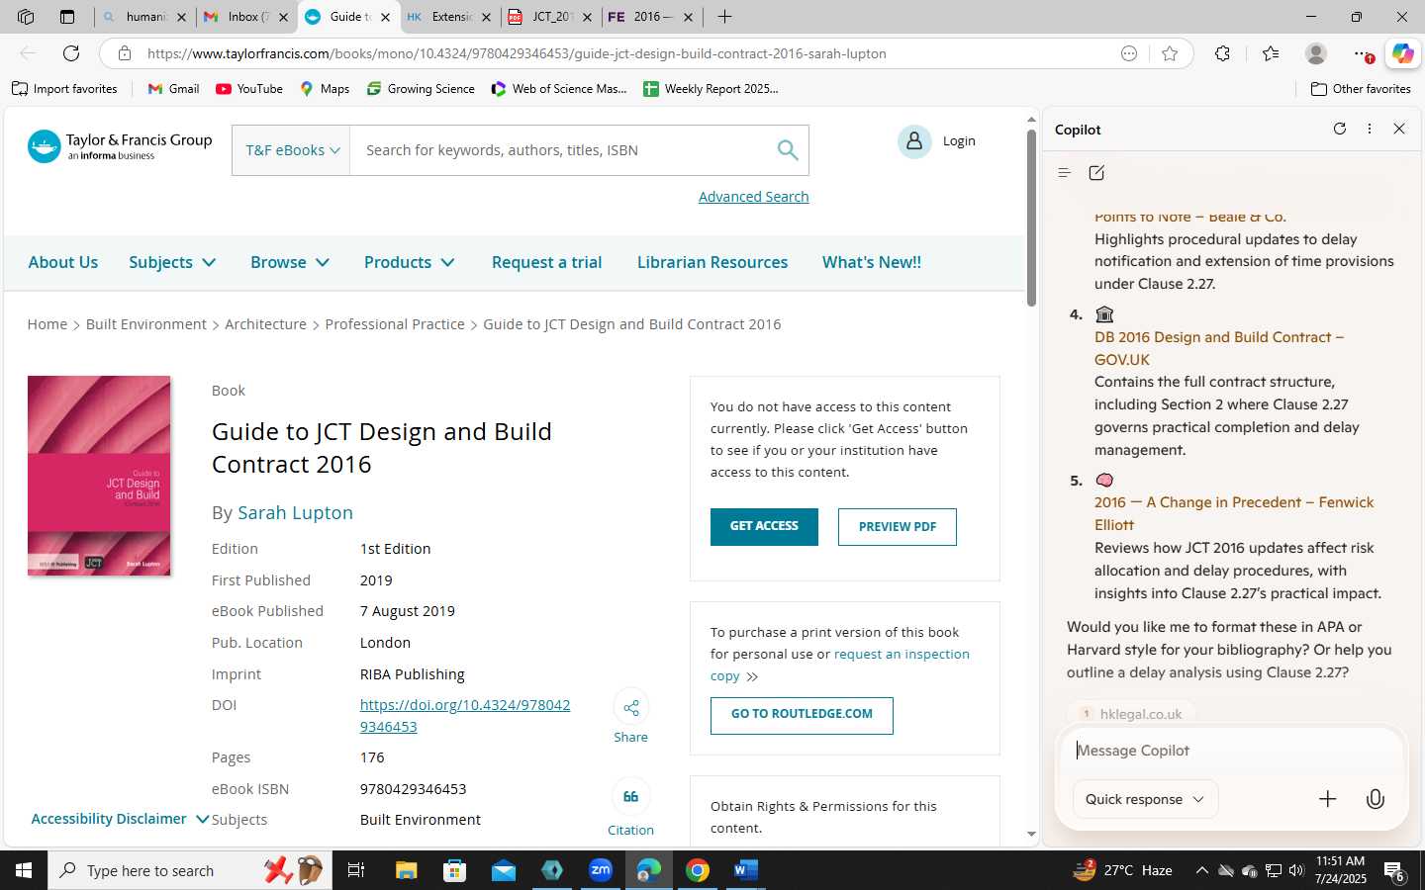Image resolution: width=1425 pixels, height=890 pixels.
Task: Open DB 2016 Design and Build Contract link
Action: pyautogui.click(x=1219, y=348)
